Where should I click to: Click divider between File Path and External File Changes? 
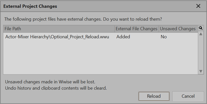point(114,29)
